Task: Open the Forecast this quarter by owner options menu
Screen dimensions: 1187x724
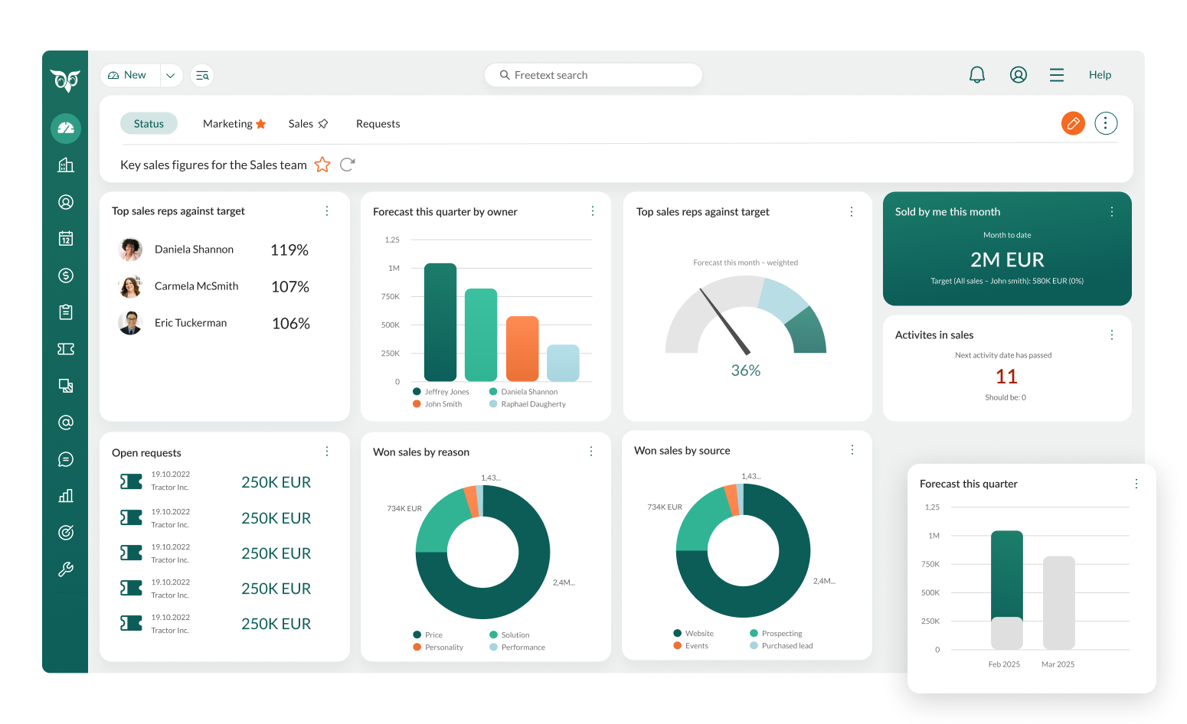Action: pos(593,211)
